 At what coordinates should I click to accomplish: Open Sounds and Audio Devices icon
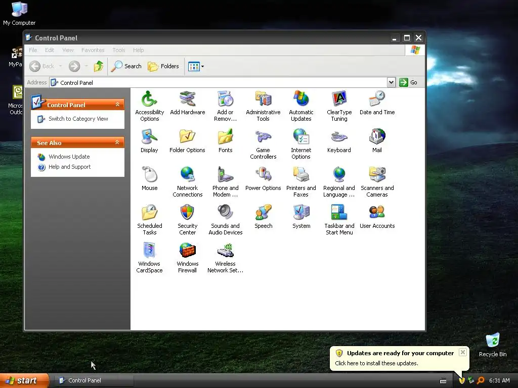[x=225, y=219]
